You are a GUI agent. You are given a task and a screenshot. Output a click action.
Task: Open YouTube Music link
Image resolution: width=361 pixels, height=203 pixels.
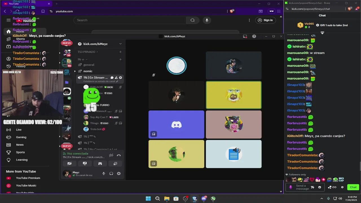pyautogui.click(x=26, y=186)
